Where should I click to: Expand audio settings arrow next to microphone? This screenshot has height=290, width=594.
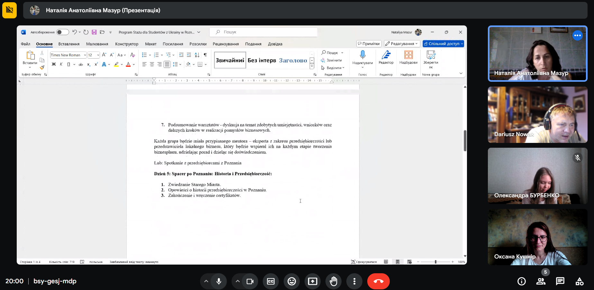[x=206, y=281]
